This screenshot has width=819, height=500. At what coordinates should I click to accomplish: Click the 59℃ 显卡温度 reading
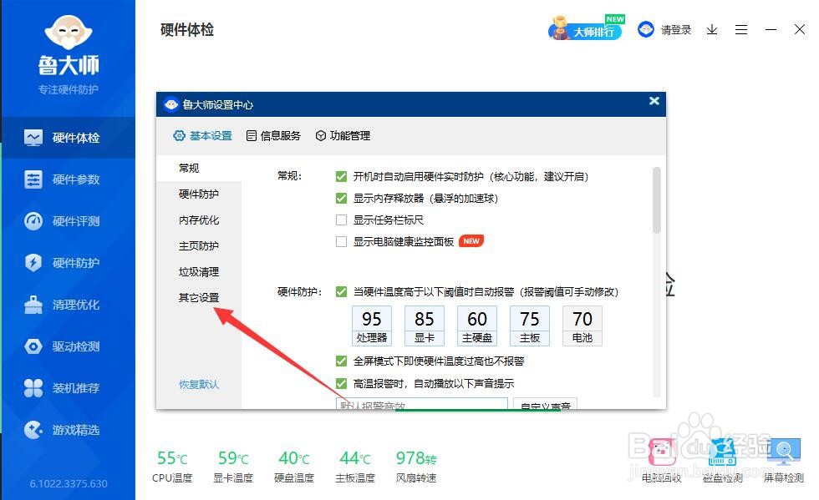coord(233,467)
